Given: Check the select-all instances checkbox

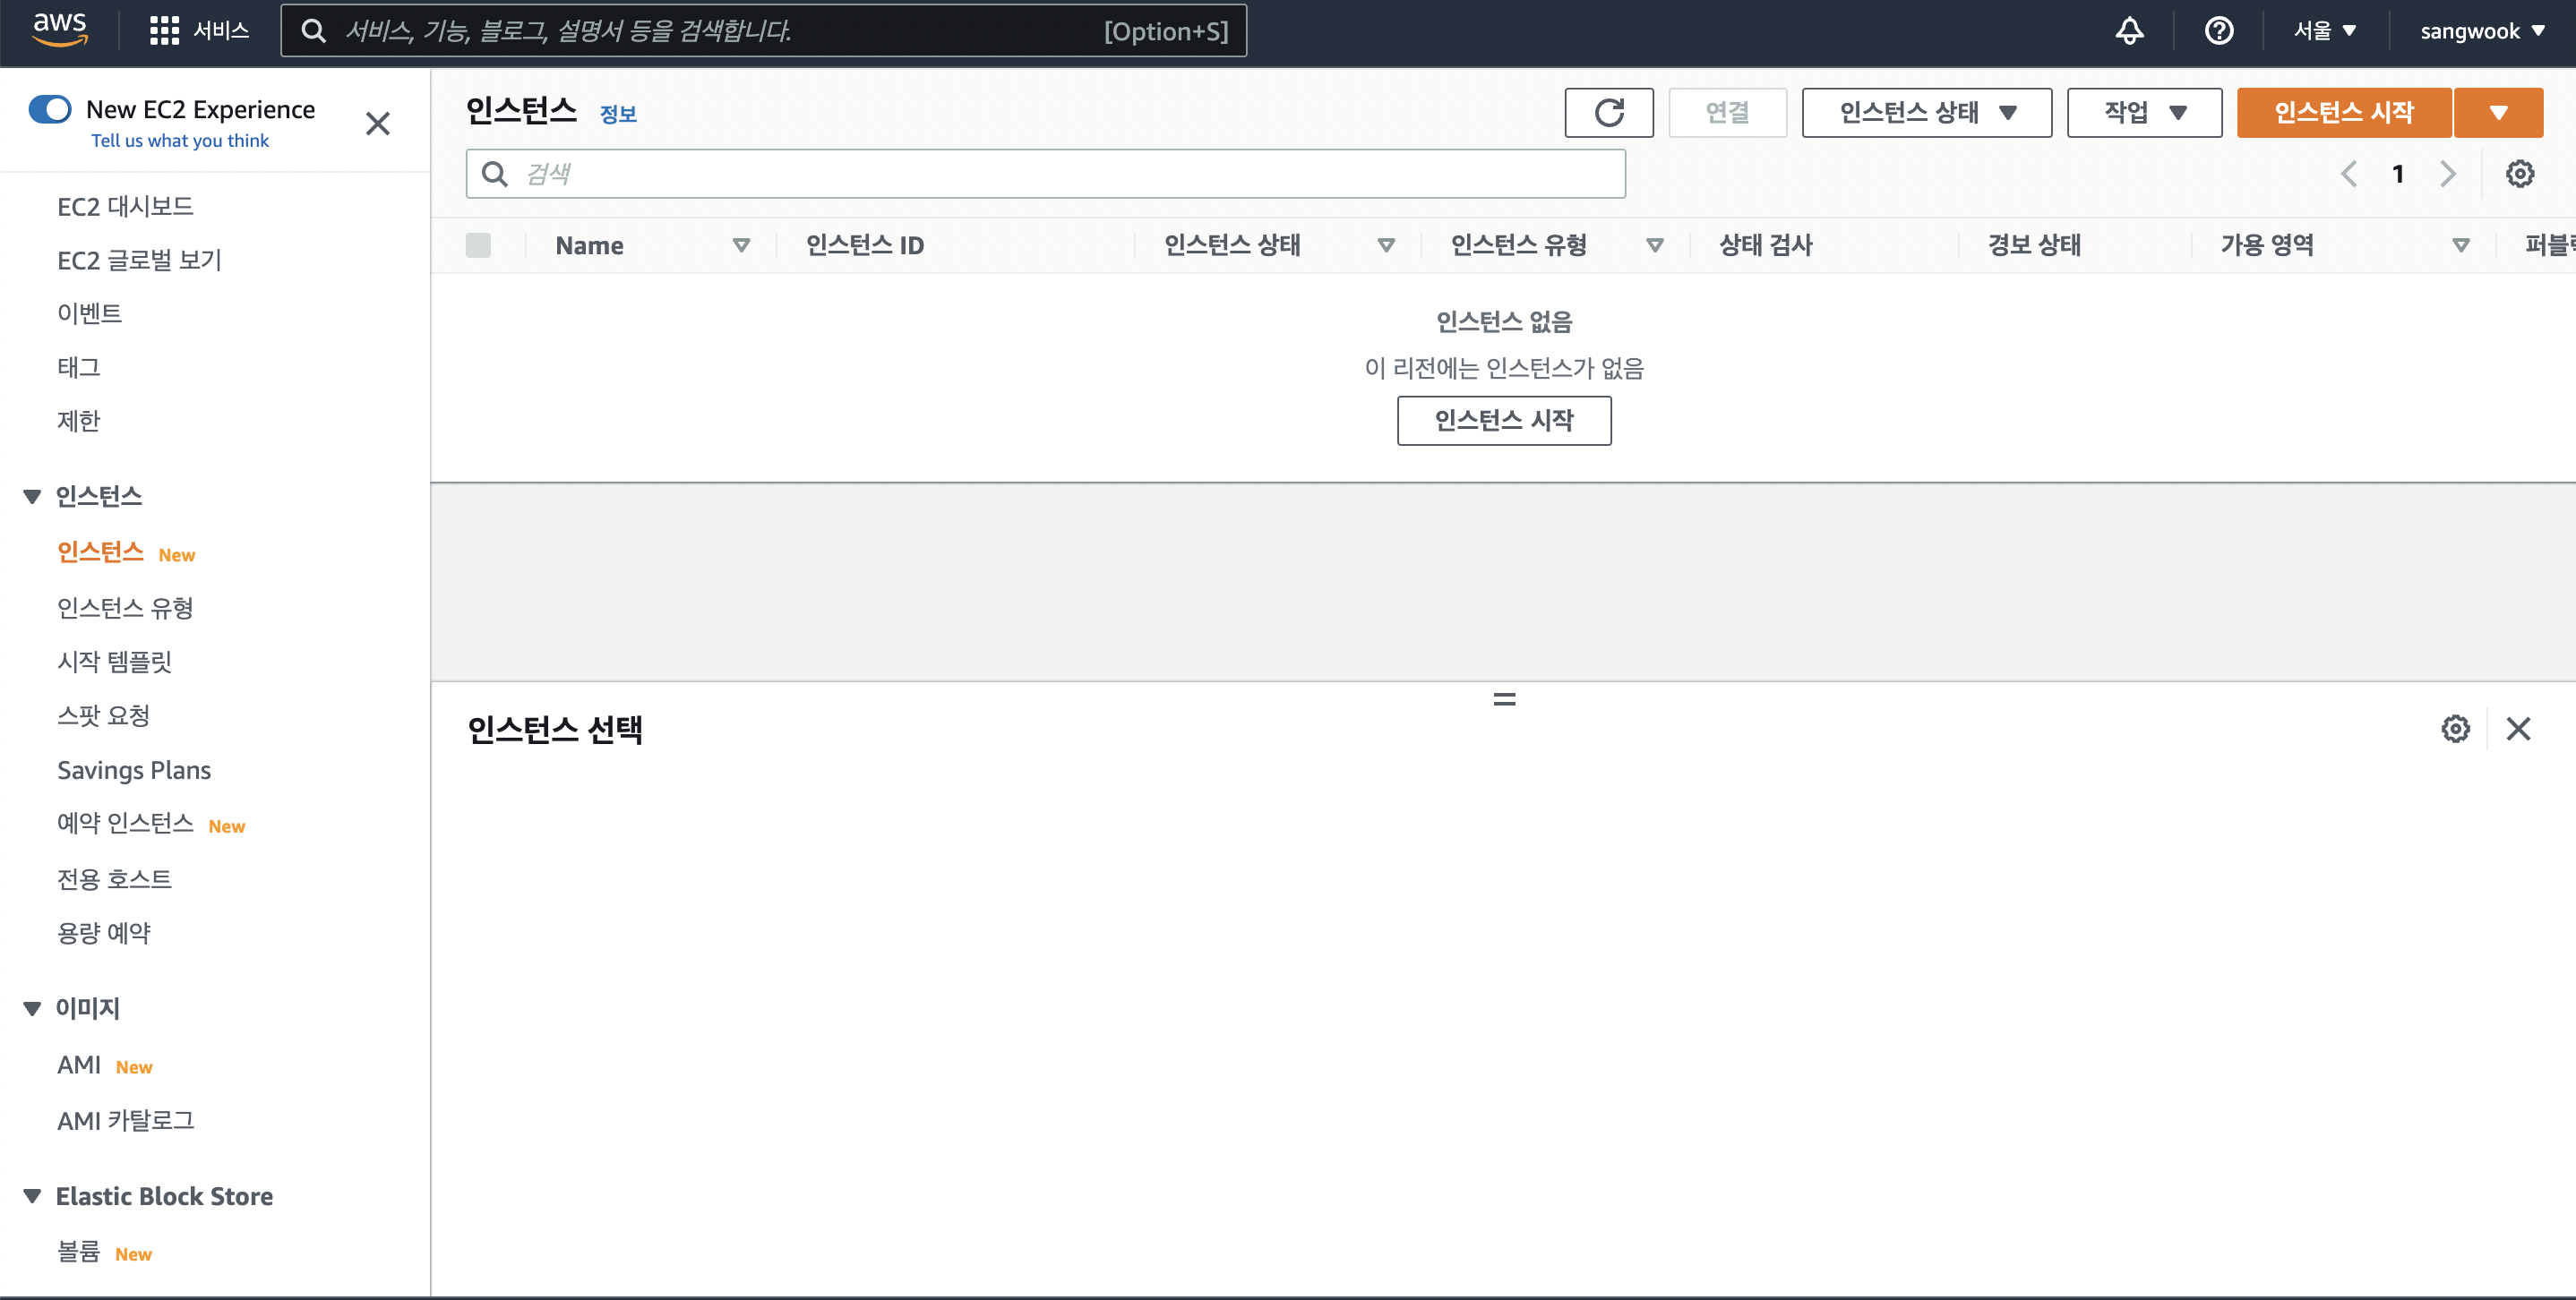Looking at the screenshot, I should 478,246.
